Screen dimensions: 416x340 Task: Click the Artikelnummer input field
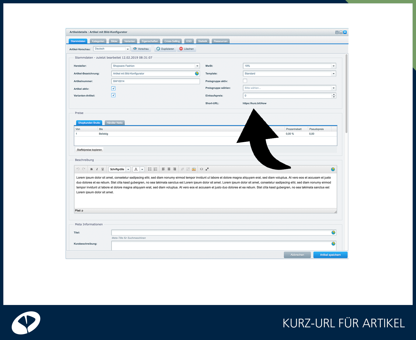[x=155, y=81]
